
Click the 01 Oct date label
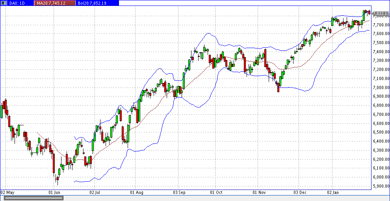[x=216, y=193]
